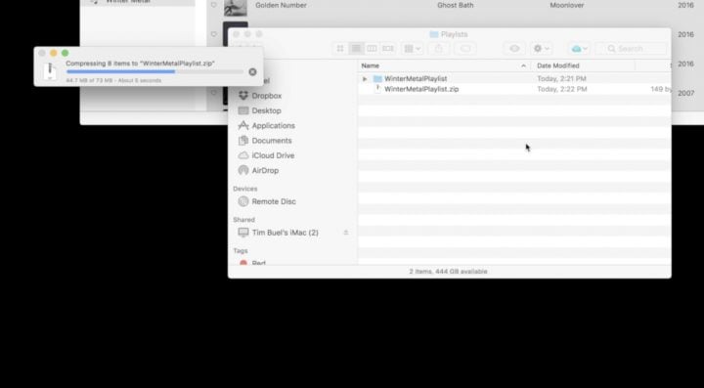Click the Remote Disc icon
This screenshot has height=388, width=704.
pos(242,201)
